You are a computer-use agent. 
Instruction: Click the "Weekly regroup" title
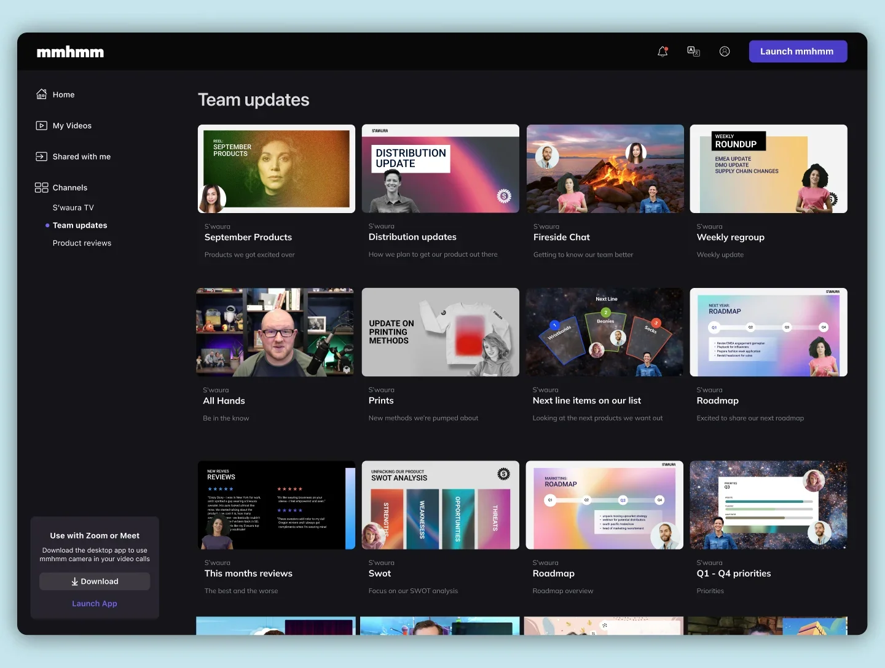point(731,238)
